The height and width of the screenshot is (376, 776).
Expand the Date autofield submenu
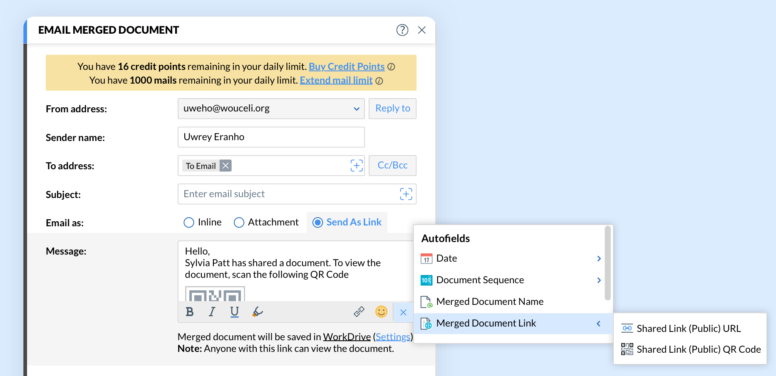coord(599,259)
